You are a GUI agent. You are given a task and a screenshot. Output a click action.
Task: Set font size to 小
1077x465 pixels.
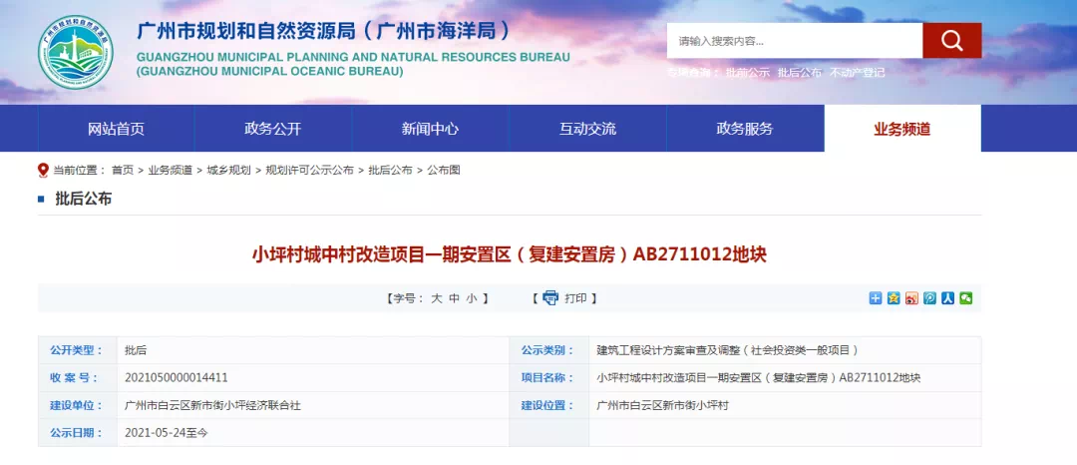point(471,298)
